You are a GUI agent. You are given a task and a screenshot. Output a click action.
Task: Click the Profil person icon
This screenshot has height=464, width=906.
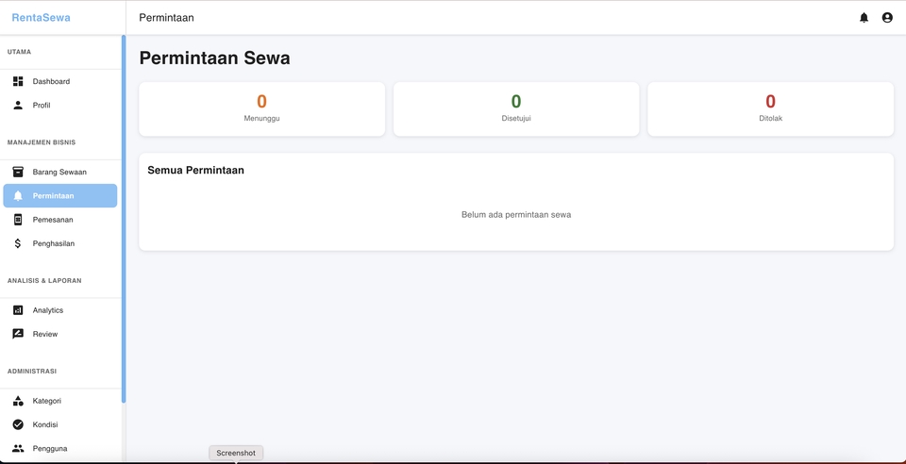coord(18,106)
